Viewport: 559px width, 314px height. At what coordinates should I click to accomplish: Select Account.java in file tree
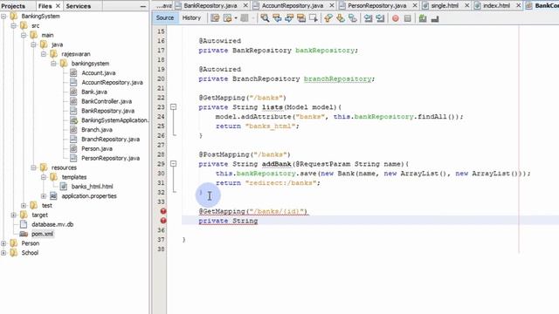99,72
